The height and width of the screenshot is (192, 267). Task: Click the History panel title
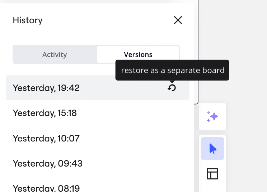click(28, 20)
